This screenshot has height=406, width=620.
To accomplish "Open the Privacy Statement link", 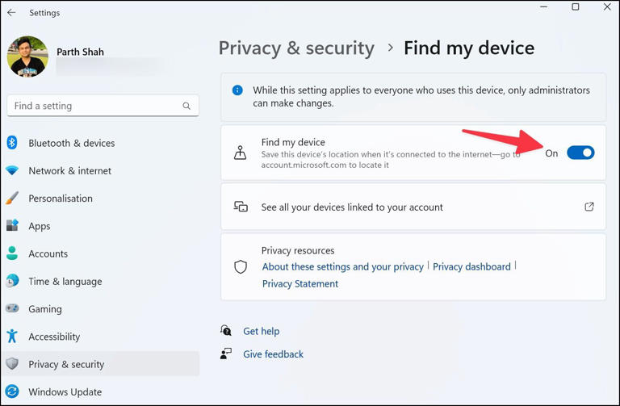I will coord(300,283).
